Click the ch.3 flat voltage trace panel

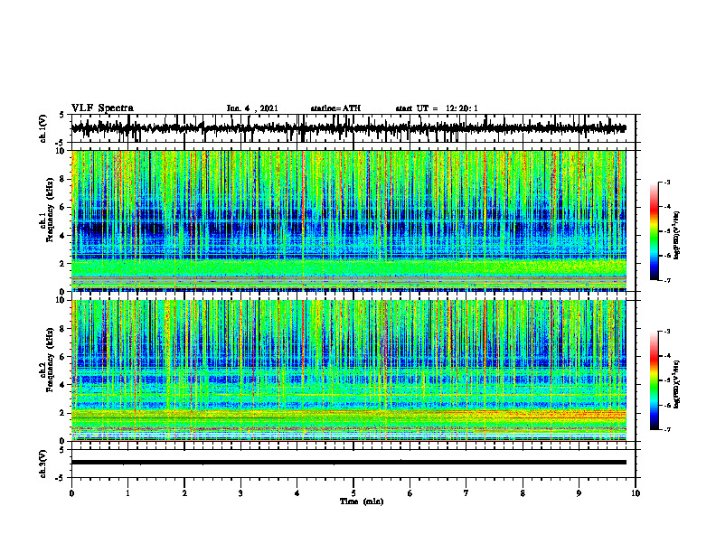click(x=353, y=464)
